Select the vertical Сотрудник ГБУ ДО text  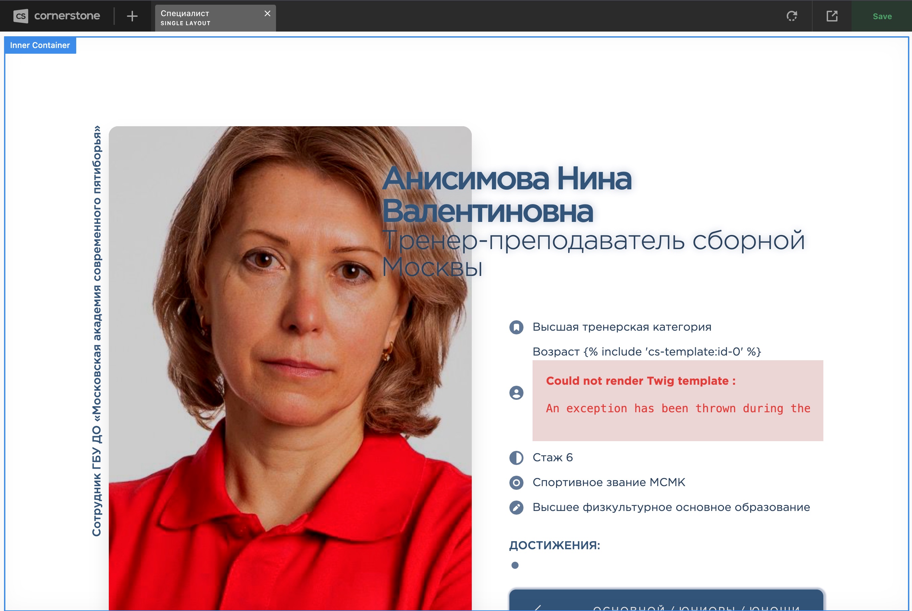click(x=96, y=331)
